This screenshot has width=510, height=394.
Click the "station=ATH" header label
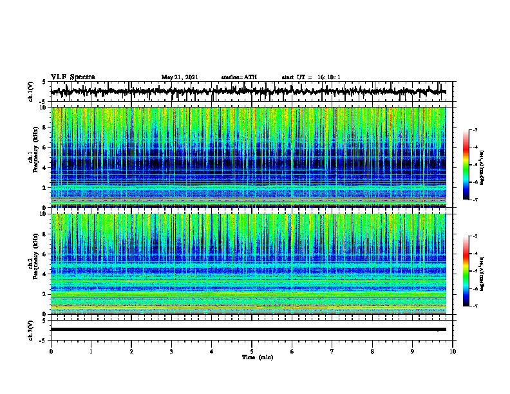point(239,77)
